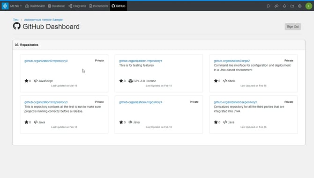Click the JavaScript language label

[45, 81]
